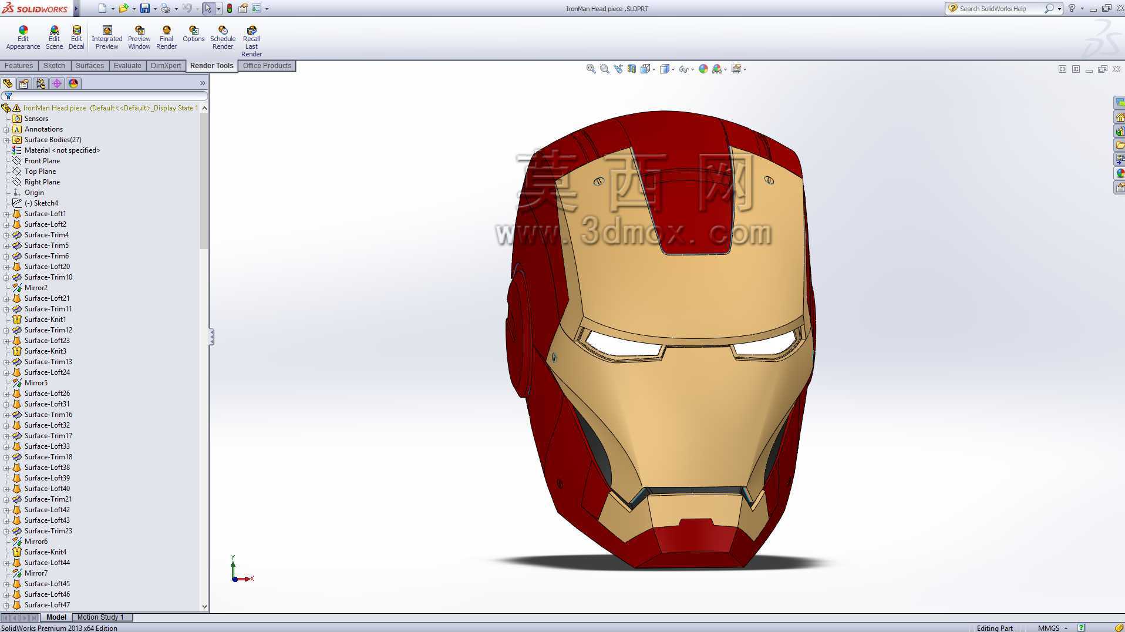Save the part with the floppy icon
Viewport: 1125px width, 632px height.
144,8
